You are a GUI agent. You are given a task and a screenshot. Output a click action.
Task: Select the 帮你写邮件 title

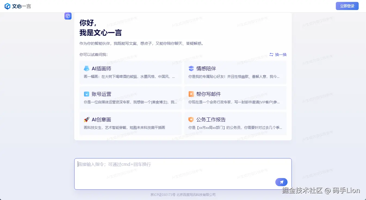click(209, 94)
